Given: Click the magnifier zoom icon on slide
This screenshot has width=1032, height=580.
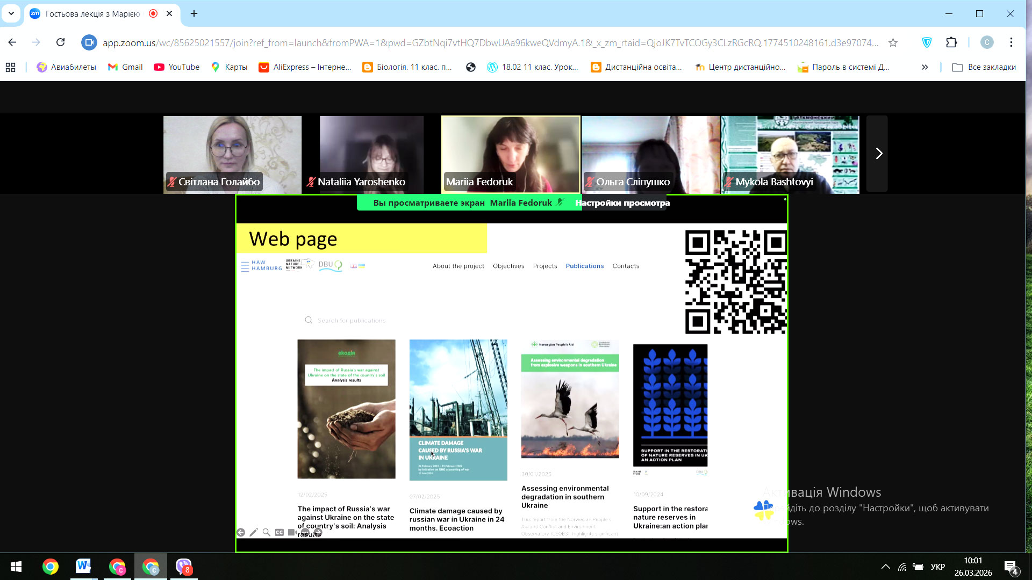Looking at the screenshot, I should [266, 532].
